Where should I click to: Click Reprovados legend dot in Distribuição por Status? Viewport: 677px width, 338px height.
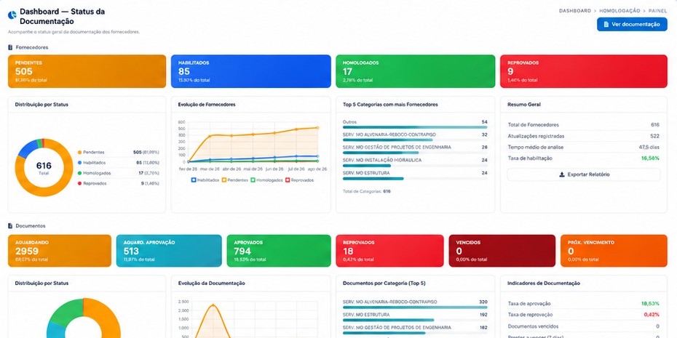[x=79, y=183]
